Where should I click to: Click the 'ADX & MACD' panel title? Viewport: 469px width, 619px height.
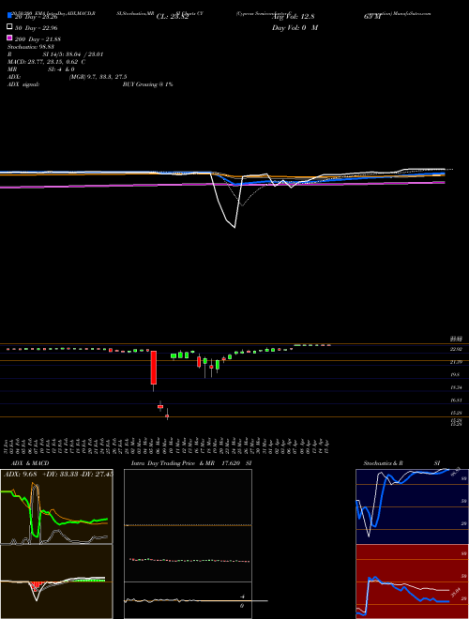[x=30, y=463]
